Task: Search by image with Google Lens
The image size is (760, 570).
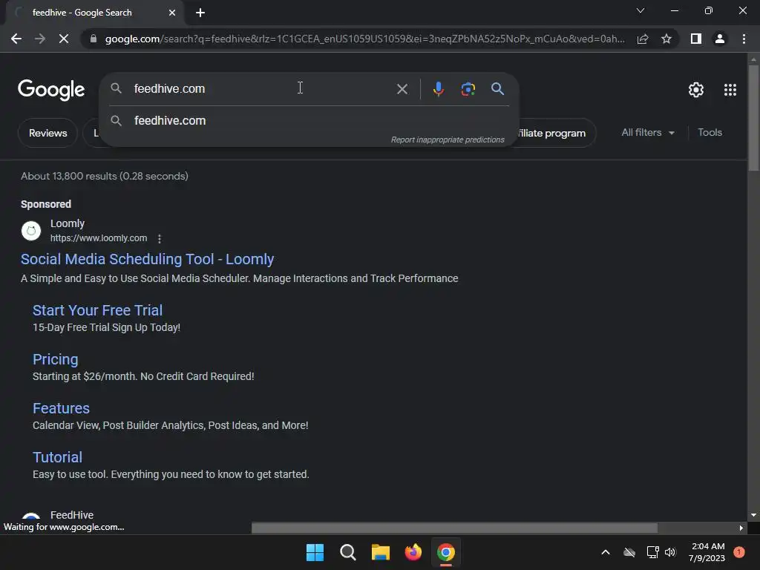Action: point(468,89)
